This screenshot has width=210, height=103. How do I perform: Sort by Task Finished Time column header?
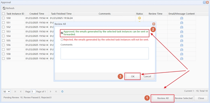(x=61, y=14)
